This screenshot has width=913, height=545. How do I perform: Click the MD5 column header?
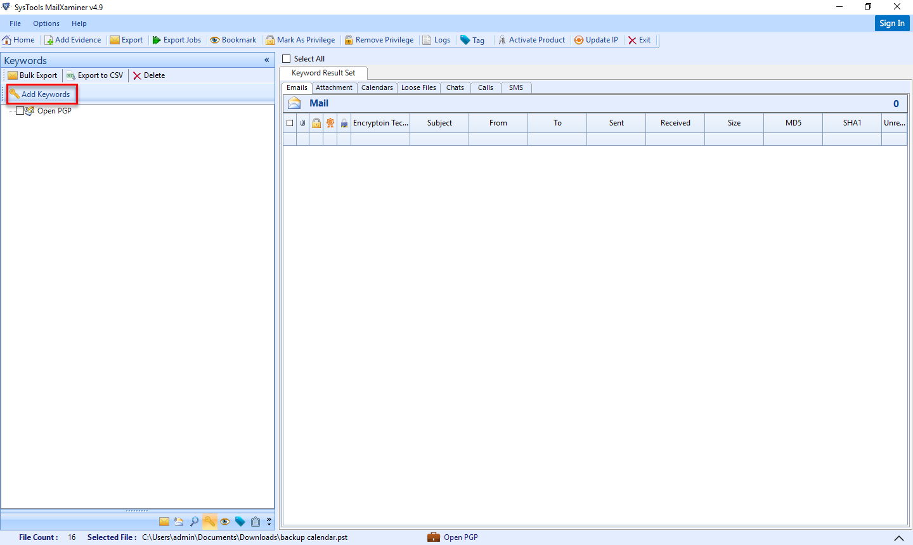point(793,123)
